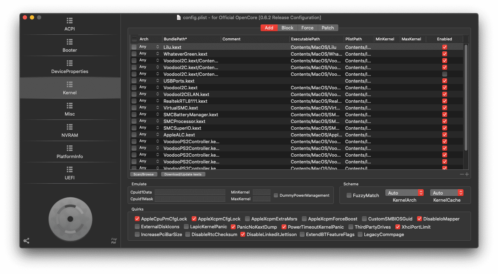Switch to the Add tab

(269, 28)
